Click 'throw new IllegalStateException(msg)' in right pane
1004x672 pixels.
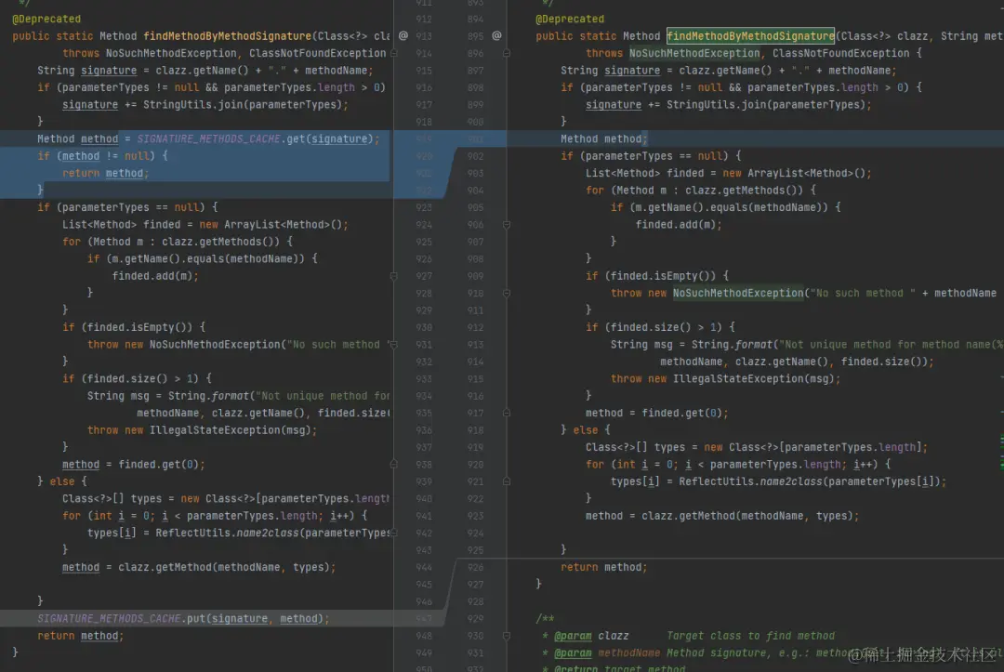(x=725, y=379)
